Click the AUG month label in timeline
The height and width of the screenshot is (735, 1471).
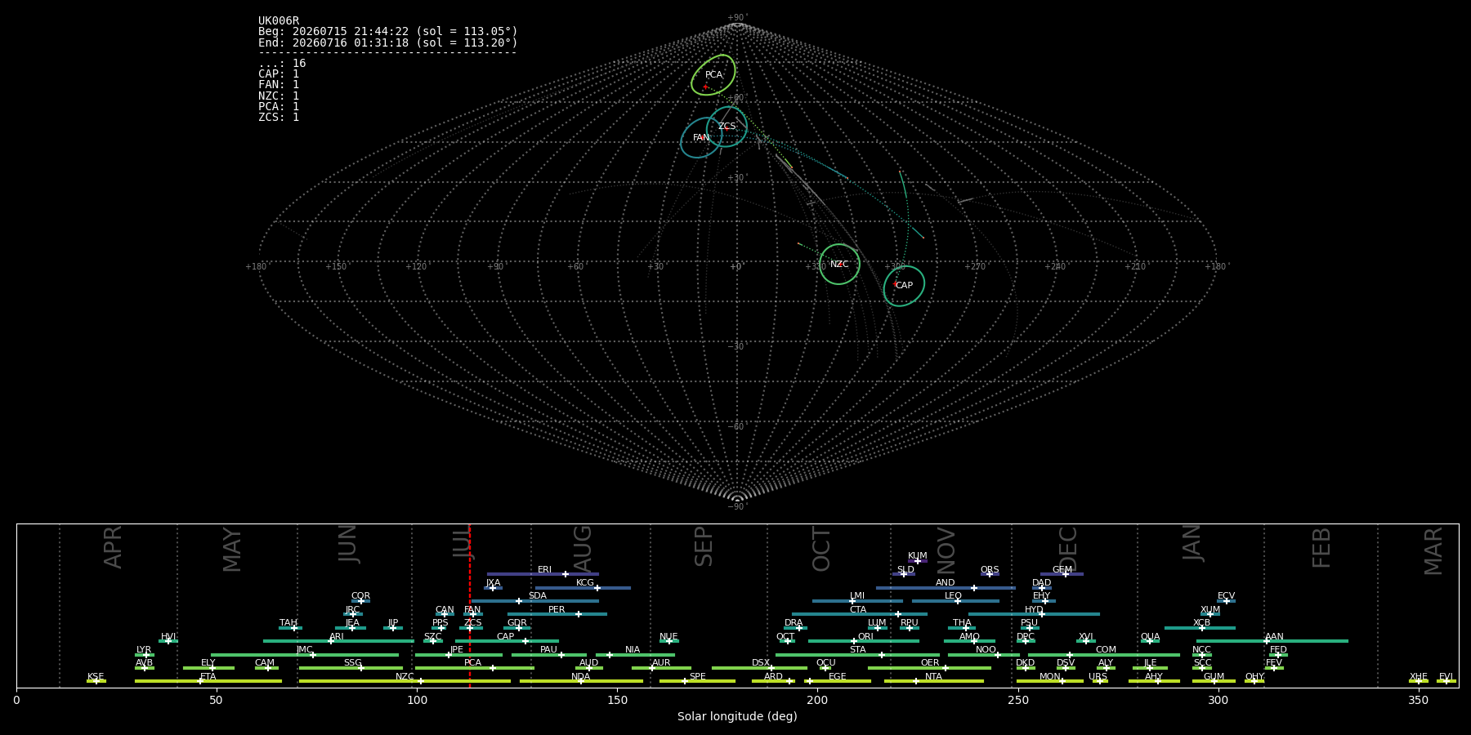click(x=583, y=548)
